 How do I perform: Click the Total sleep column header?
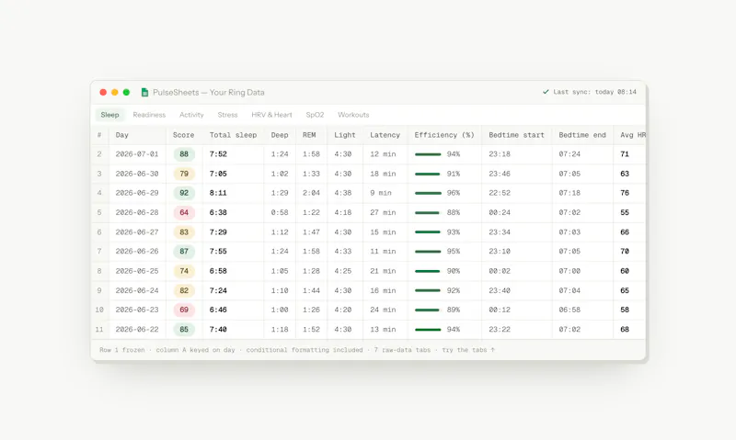pos(234,135)
